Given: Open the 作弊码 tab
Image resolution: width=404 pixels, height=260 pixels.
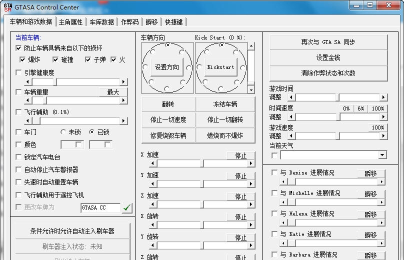Looking at the screenshot, I should click(x=129, y=22).
